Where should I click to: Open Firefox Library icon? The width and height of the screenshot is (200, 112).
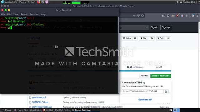(x=163, y=16)
